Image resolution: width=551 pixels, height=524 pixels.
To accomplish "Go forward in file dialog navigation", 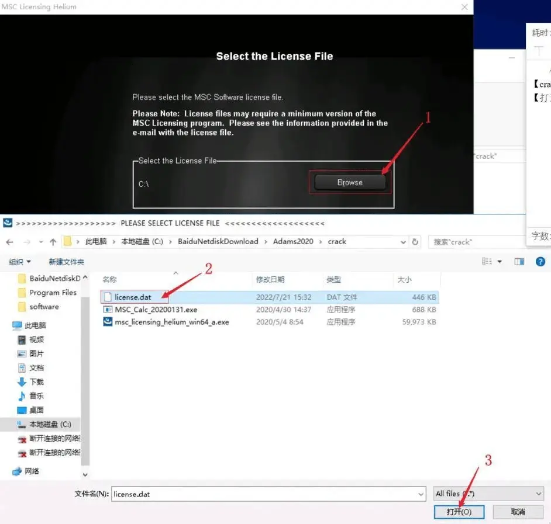I will (27, 242).
